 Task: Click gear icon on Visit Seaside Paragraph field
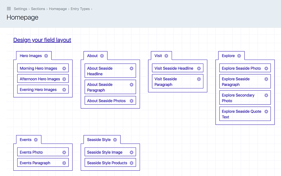199,79
